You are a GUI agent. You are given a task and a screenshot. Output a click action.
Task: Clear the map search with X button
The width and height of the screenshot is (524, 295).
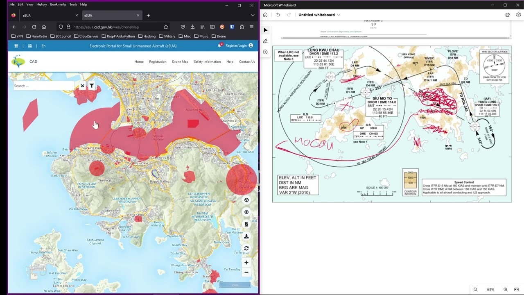click(x=82, y=86)
